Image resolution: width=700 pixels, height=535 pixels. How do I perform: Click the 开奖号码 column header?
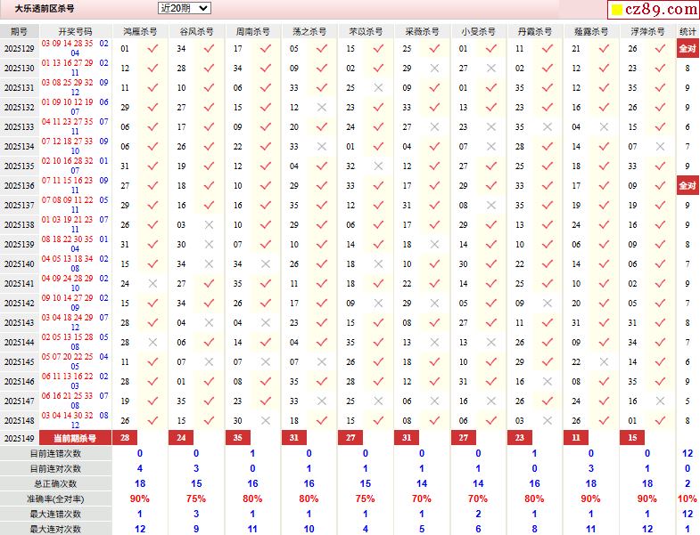coord(75,31)
